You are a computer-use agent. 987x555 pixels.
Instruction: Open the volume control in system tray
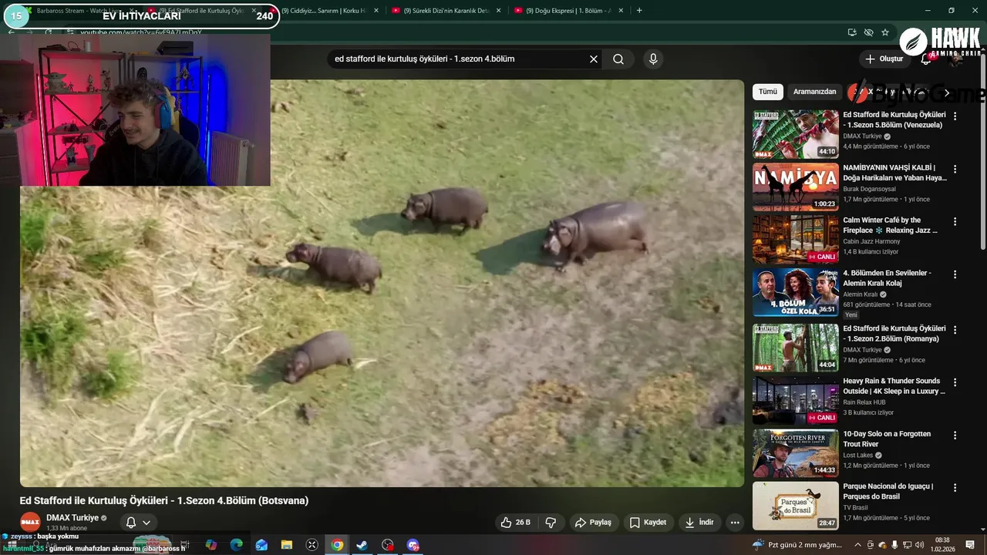point(918,545)
